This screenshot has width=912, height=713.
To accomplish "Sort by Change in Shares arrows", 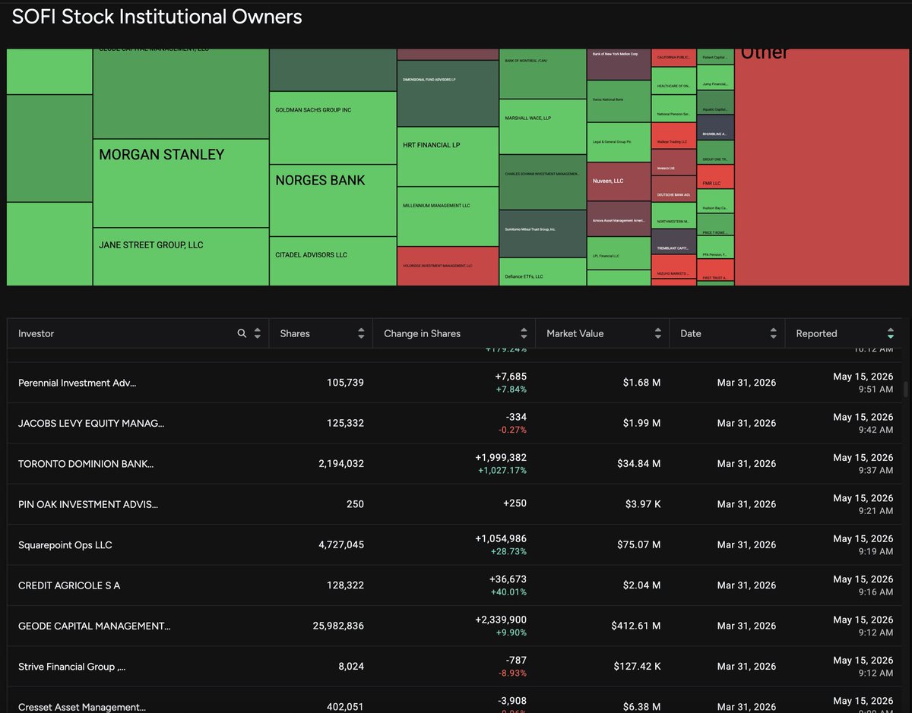I will click(x=524, y=333).
